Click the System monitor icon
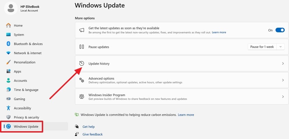 8,35
